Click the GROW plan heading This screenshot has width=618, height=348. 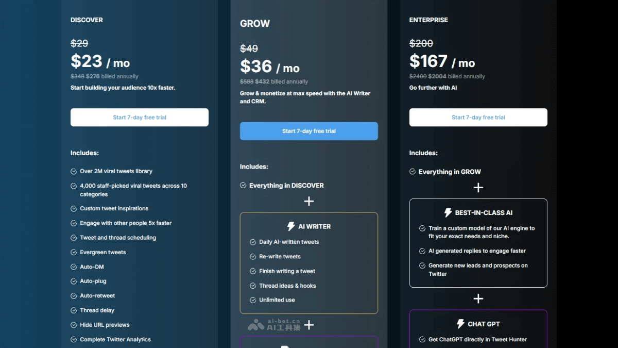click(255, 24)
